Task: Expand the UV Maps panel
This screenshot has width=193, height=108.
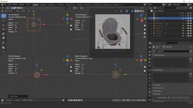Action: click(157, 85)
